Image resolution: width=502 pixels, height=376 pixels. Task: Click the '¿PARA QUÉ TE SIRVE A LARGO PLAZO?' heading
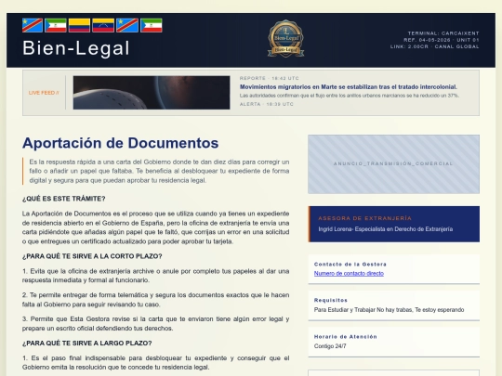pyautogui.click(x=87, y=344)
